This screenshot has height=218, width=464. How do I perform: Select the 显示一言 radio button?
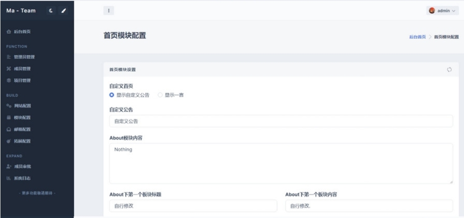(160, 95)
